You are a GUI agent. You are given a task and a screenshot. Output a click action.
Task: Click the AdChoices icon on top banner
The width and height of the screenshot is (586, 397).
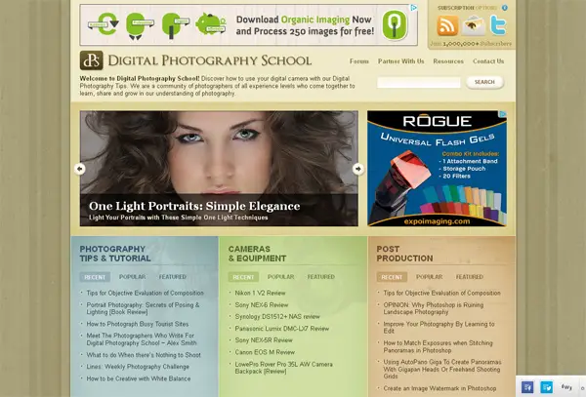(x=414, y=9)
